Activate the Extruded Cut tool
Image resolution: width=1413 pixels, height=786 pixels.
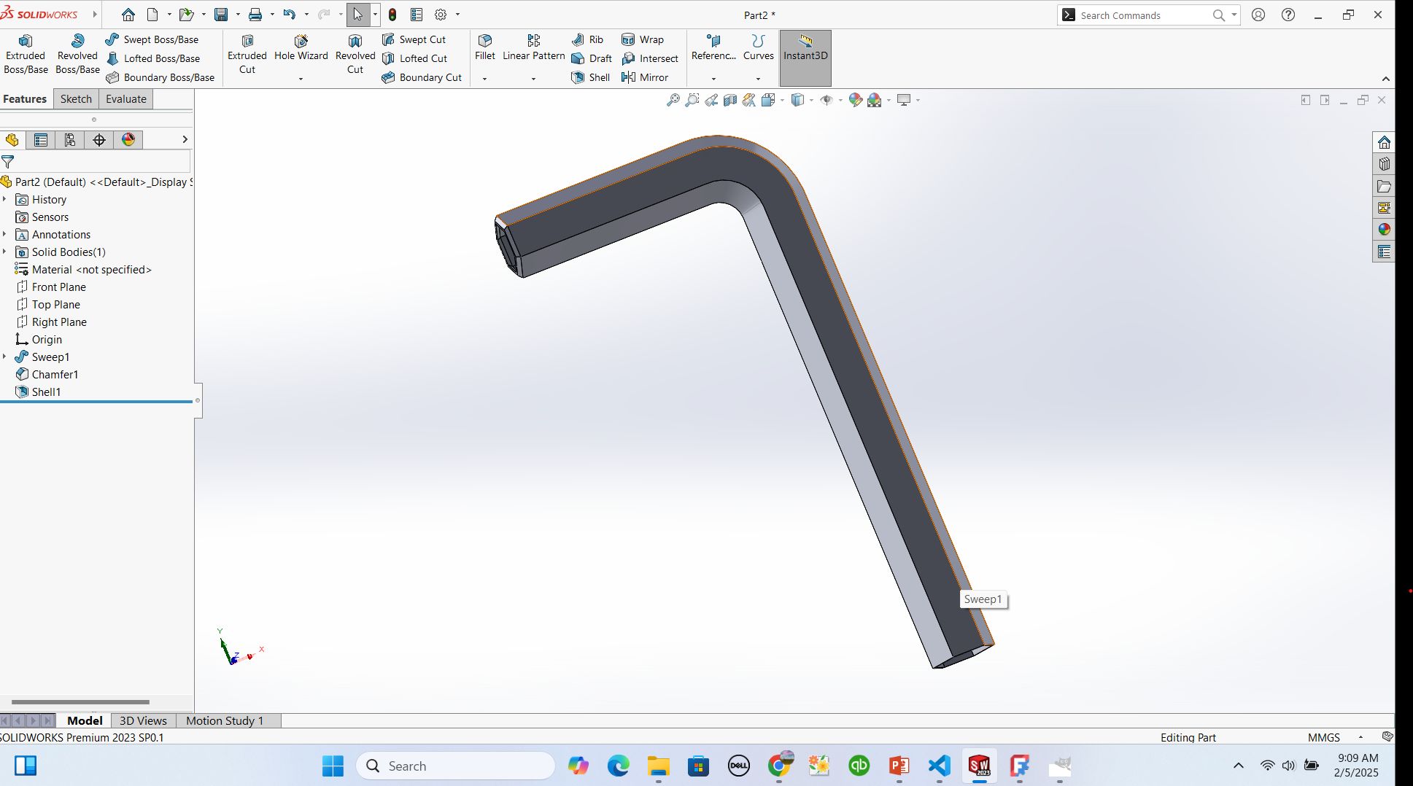point(247,55)
